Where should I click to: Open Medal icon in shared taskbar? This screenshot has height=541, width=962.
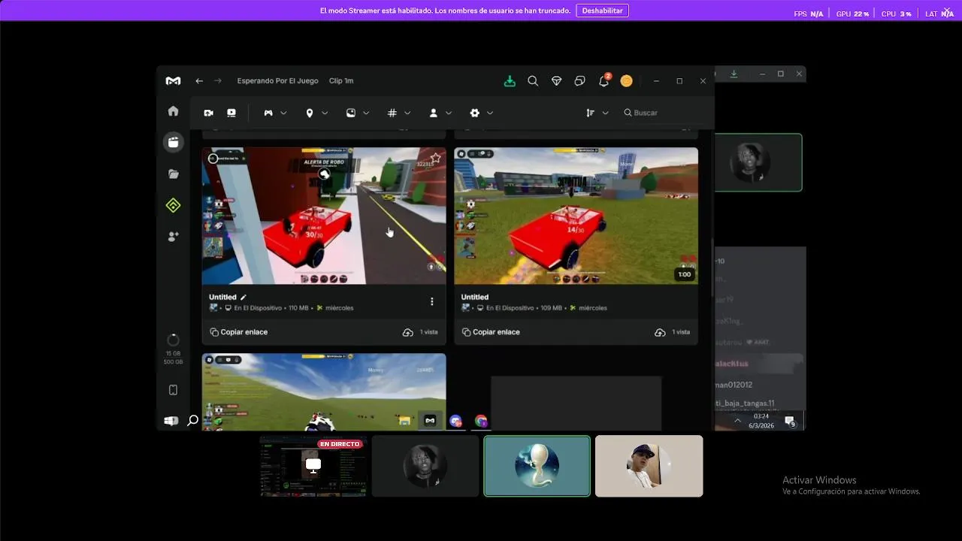431,421
